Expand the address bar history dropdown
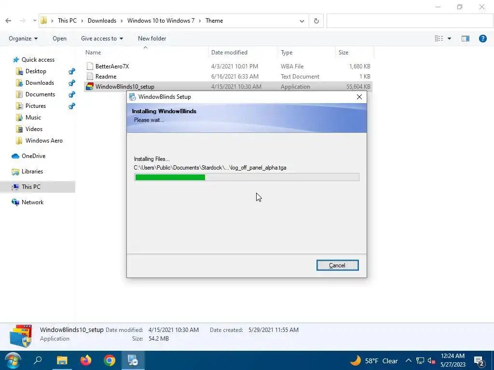This screenshot has width=494, height=370. [x=302, y=21]
